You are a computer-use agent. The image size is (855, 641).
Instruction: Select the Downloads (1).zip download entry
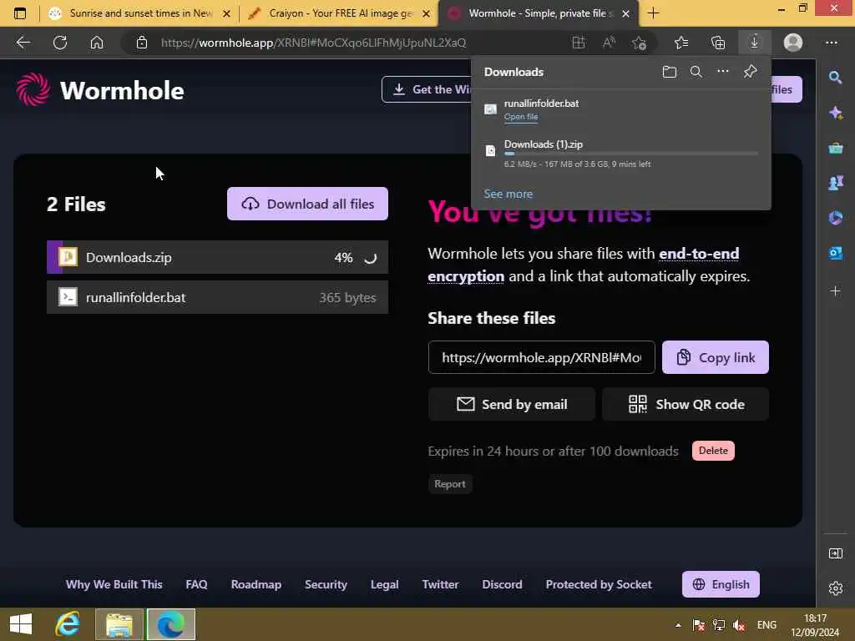pyautogui.click(x=621, y=154)
